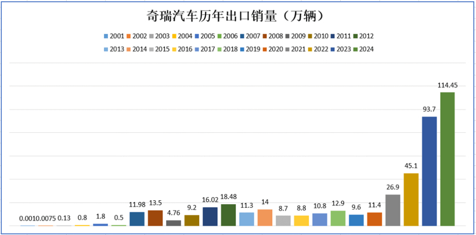The width and height of the screenshot is (476, 235).
Task: Select the light gray bar under 8.7
Action: tap(283, 220)
